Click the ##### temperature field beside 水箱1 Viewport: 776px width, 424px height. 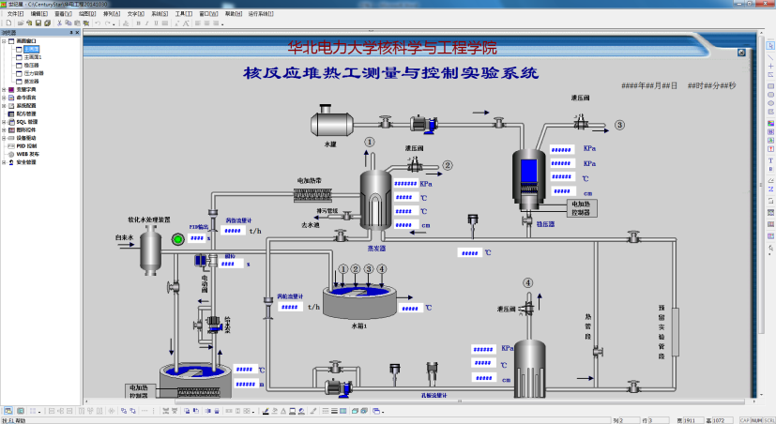[x=410, y=309]
